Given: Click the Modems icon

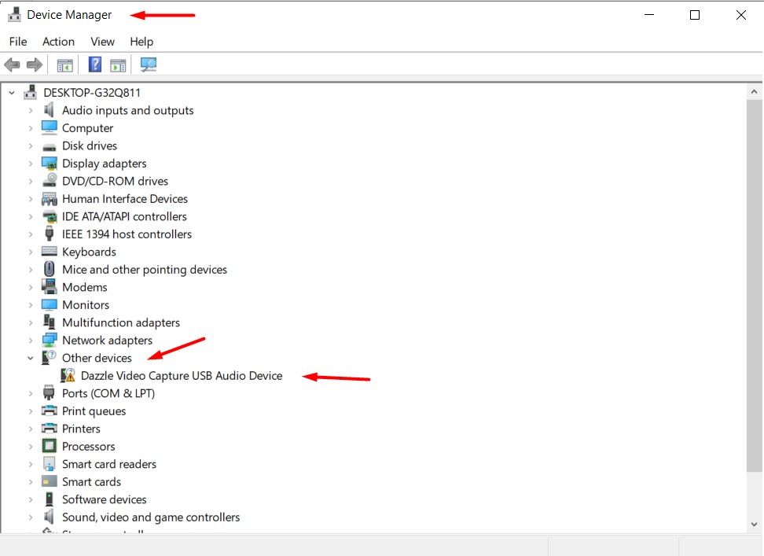Looking at the screenshot, I should click(50, 286).
